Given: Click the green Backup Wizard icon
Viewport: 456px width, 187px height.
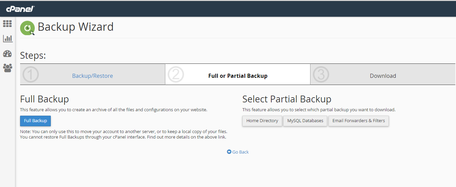Looking at the screenshot, I should coord(28,28).
